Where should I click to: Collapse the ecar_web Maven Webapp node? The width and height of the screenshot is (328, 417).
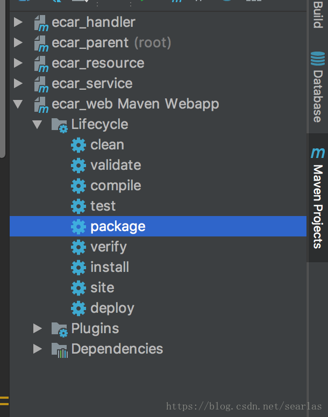[18, 104]
